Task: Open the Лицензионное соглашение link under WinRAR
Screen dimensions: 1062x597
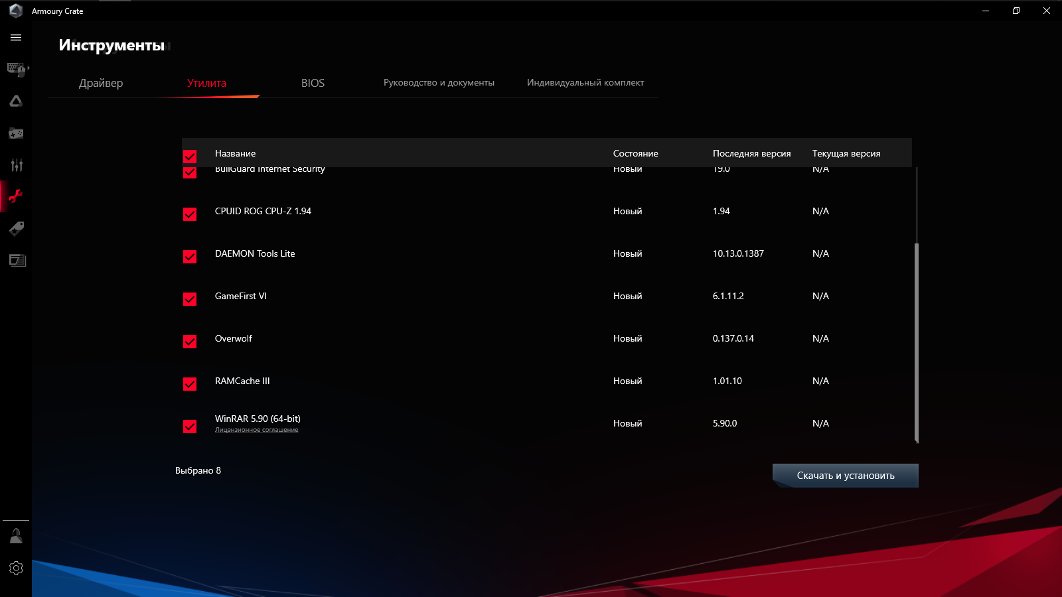Action: 256,430
